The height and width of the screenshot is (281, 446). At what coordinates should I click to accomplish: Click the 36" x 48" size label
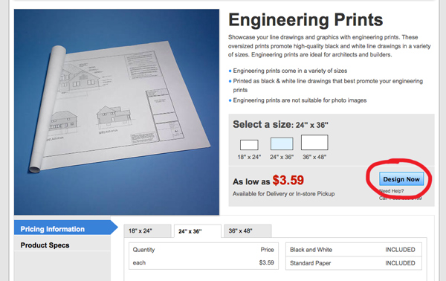coord(314,157)
